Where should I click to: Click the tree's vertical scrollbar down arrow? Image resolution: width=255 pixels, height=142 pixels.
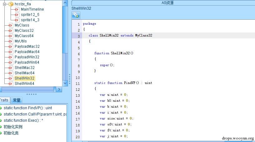pos(65,83)
